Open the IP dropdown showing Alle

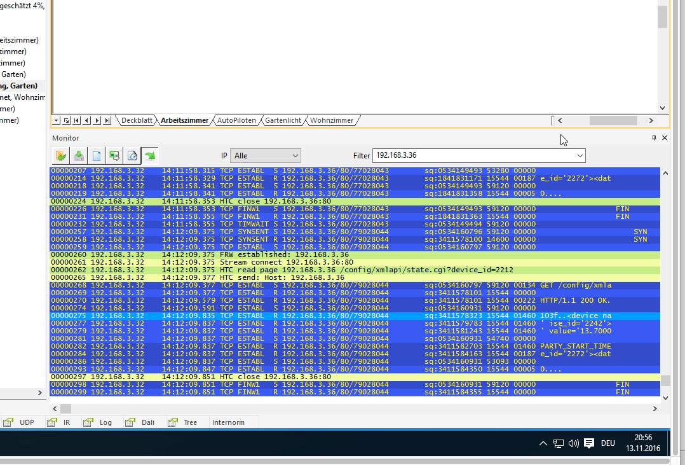tap(266, 155)
